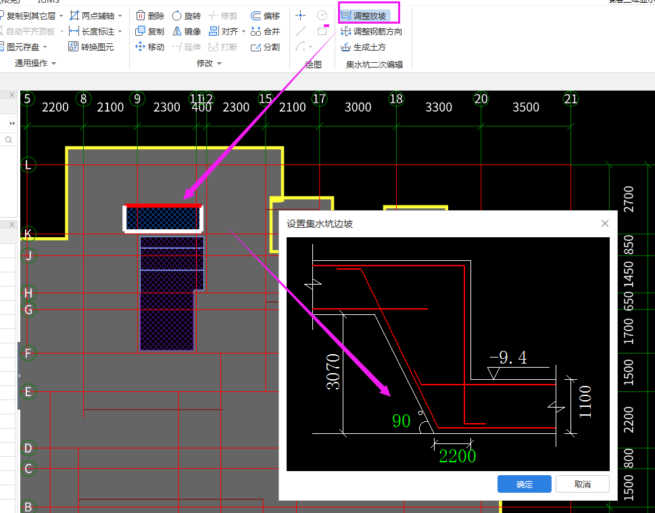Open the 两点辅轴 dropdown arrow
The width and height of the screenshot is (655, 513).
tap(120, 16)
